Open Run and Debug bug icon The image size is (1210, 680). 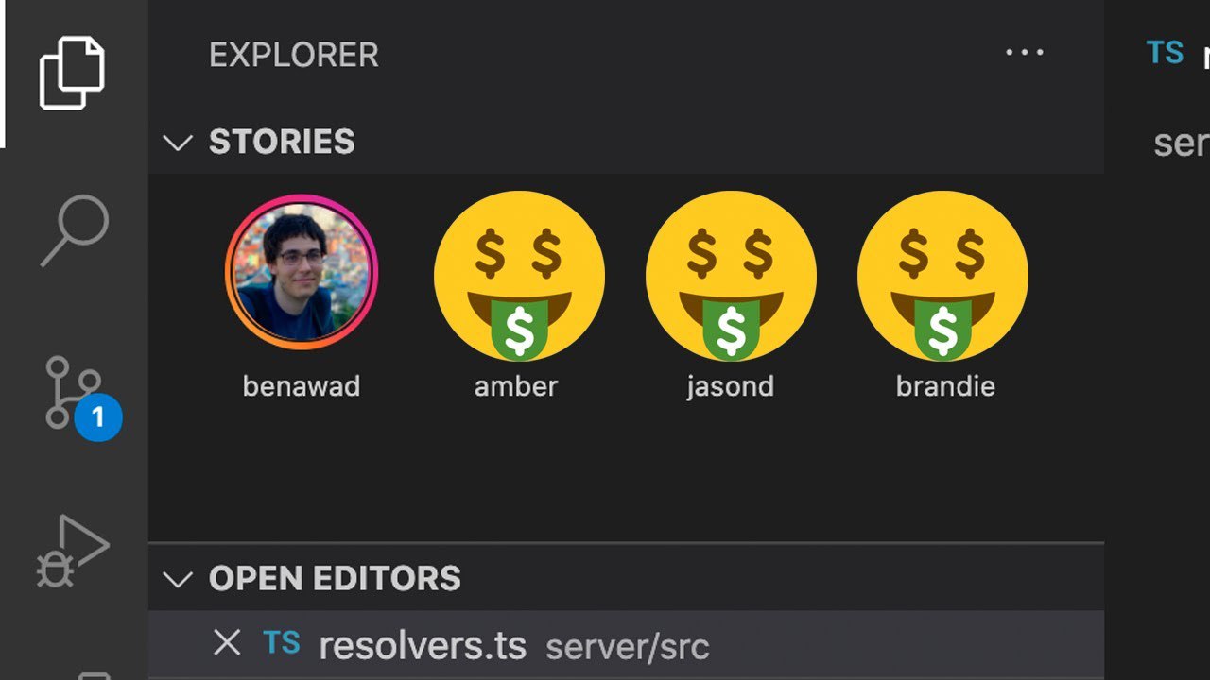(x=73, y=552)
